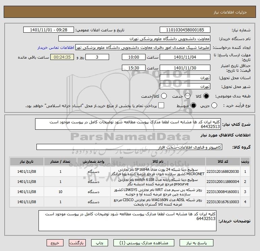260x251 pixels.
Task: Tick the اسناد خزانه اسلامی payment checkbox
Action: (x=161, y=105)
